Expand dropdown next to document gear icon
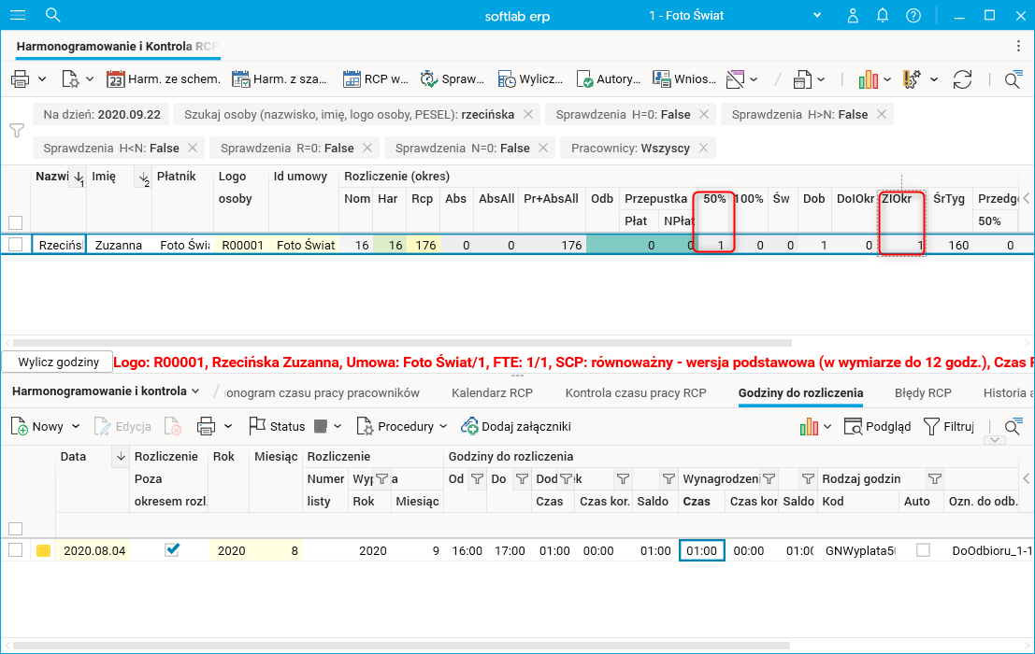The width and height of the screenshot is (1035, 654). pos(90,79)
